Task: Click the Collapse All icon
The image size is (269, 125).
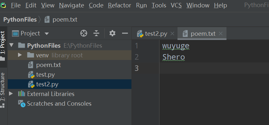Action: 96,33
